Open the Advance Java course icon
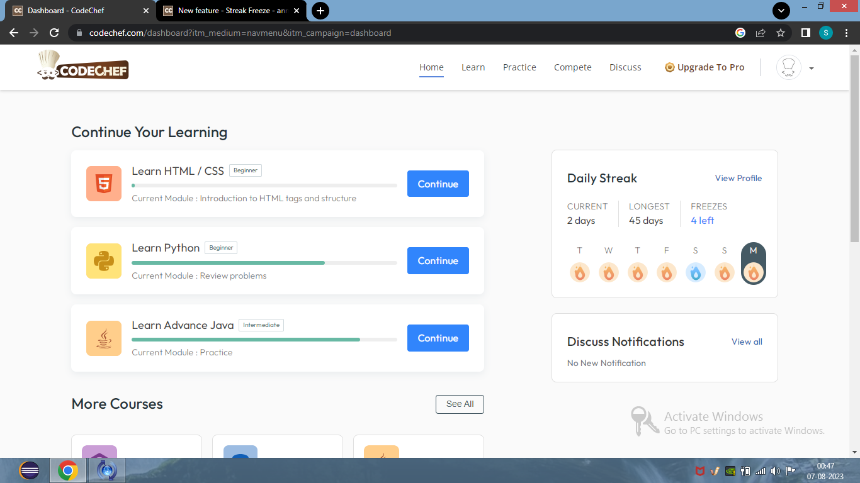The width and height of the screenshot is (860, 483). pos(104,338)
